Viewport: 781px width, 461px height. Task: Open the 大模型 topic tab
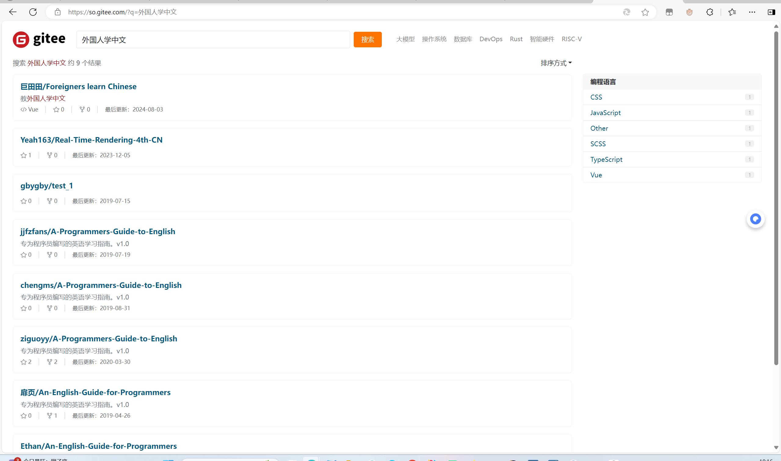tap(405, 39)
